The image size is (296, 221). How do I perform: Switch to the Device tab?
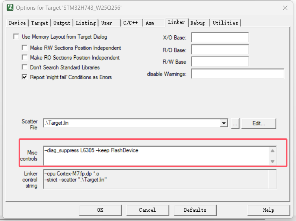coord(17,23)
